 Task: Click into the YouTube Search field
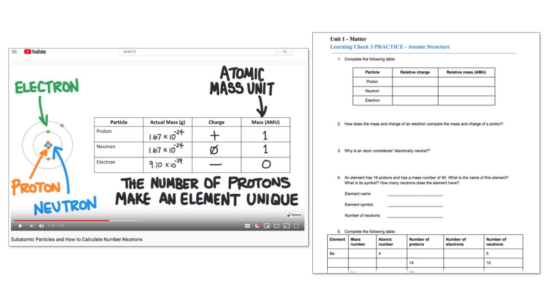(198, 52)
